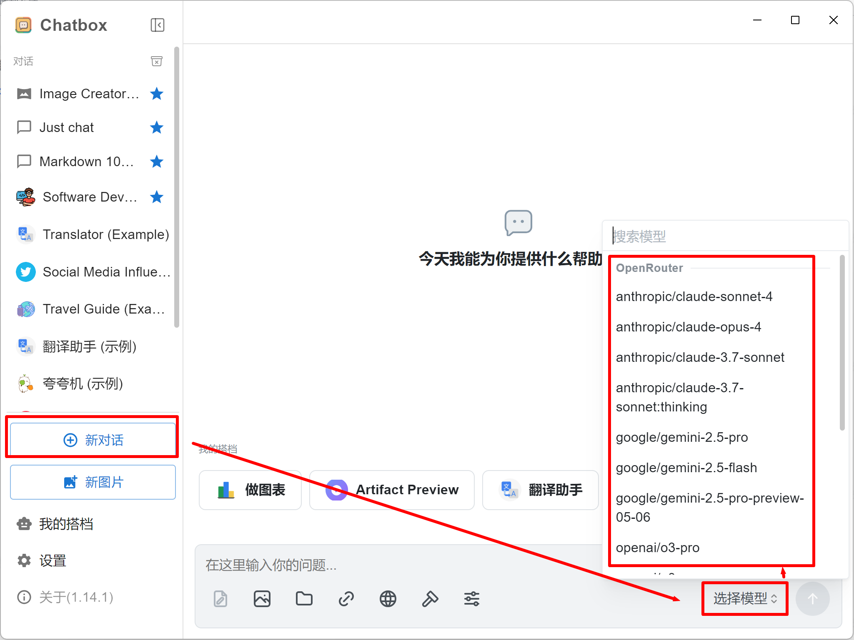Minimize the Chatbox window

(757, 20)
